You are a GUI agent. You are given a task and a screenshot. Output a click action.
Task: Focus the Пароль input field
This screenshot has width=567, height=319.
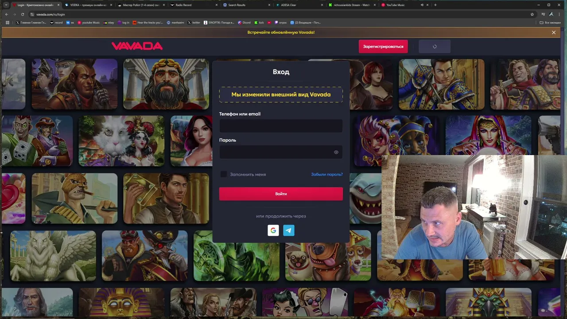click(281, 152)
